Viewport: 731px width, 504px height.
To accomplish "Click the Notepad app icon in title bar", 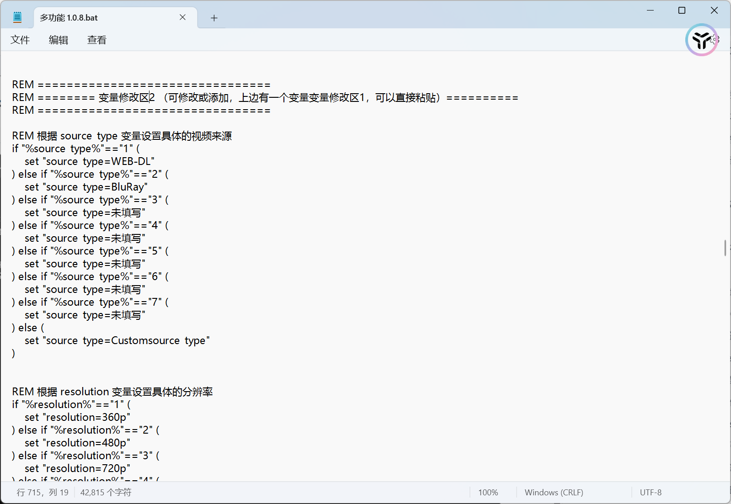I will 17,18.
